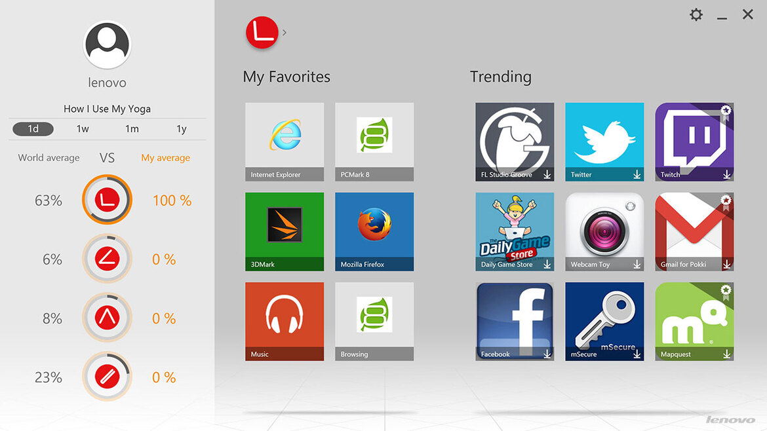The height and width of the screenshot is (431, 767).
Task: Select the Facebook trending tile
Action: (515, 322)
